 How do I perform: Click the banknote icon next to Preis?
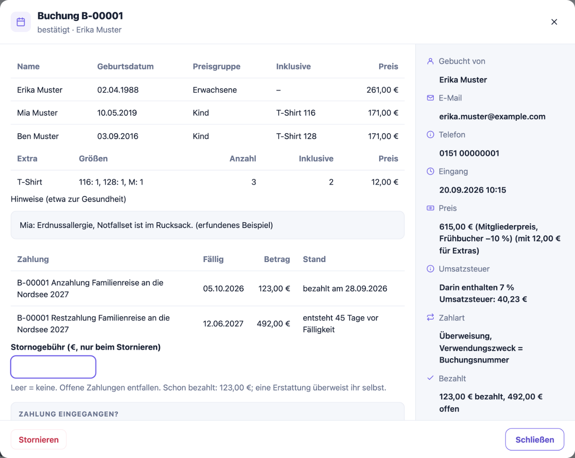(x=430, y=208)
